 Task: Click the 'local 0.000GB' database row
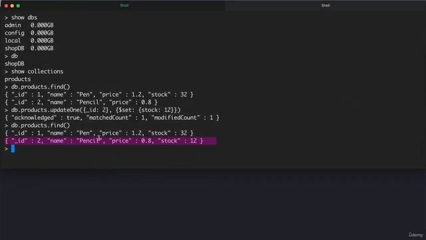(29, 41)
